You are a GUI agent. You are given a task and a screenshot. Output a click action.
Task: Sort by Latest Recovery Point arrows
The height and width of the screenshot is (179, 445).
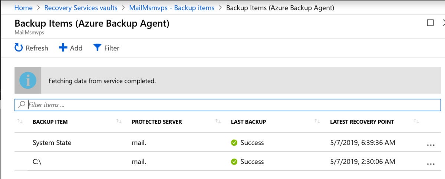(x=416, y=121)
